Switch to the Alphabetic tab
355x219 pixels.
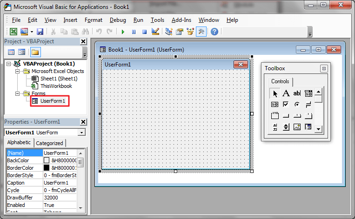19,142
